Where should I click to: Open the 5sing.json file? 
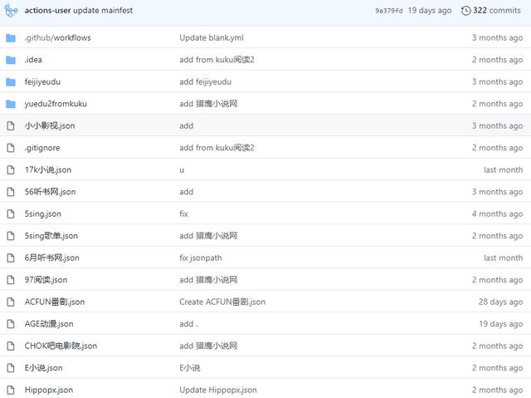(42, 214)
